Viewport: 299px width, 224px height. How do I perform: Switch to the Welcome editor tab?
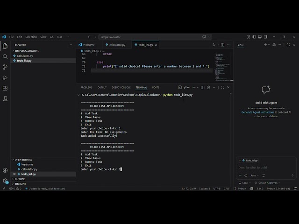[x=89, y=45]
